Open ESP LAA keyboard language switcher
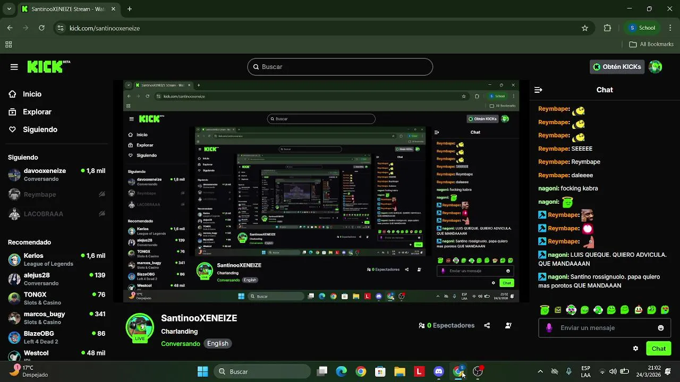 click(585, 371)
